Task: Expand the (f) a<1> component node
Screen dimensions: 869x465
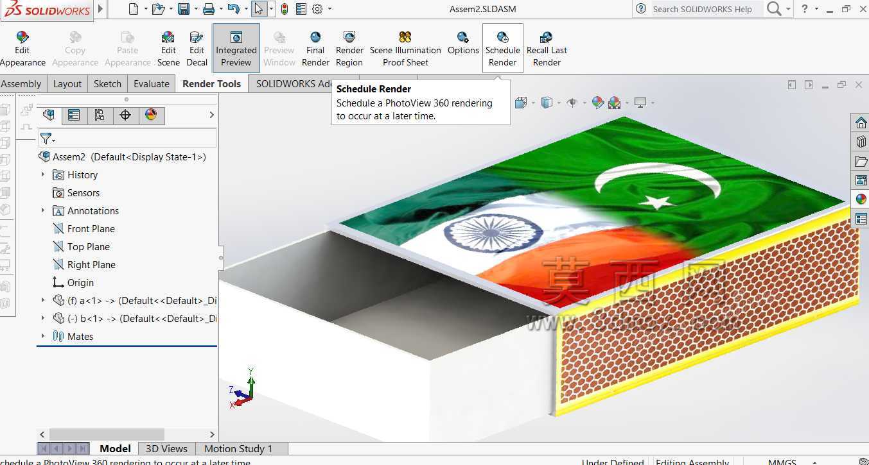Action: coord(43,300)
